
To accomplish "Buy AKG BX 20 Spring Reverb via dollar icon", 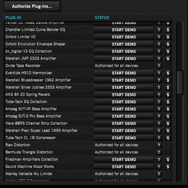I will tap(168, 94).
